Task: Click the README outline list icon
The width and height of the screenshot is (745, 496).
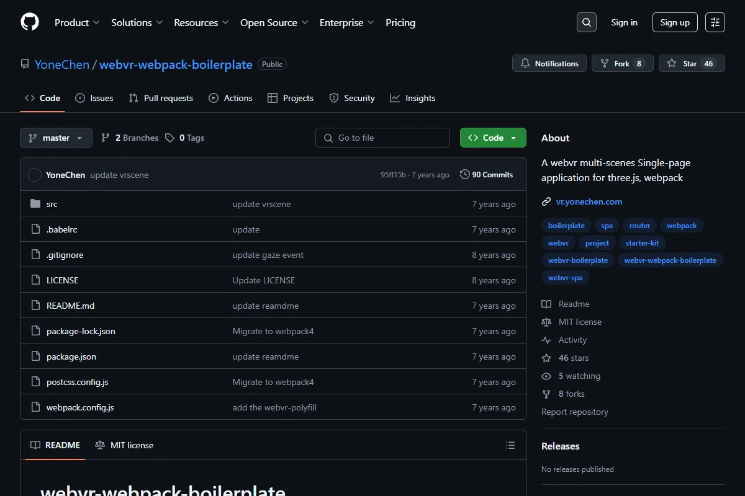Action: (x=510, y=445)
